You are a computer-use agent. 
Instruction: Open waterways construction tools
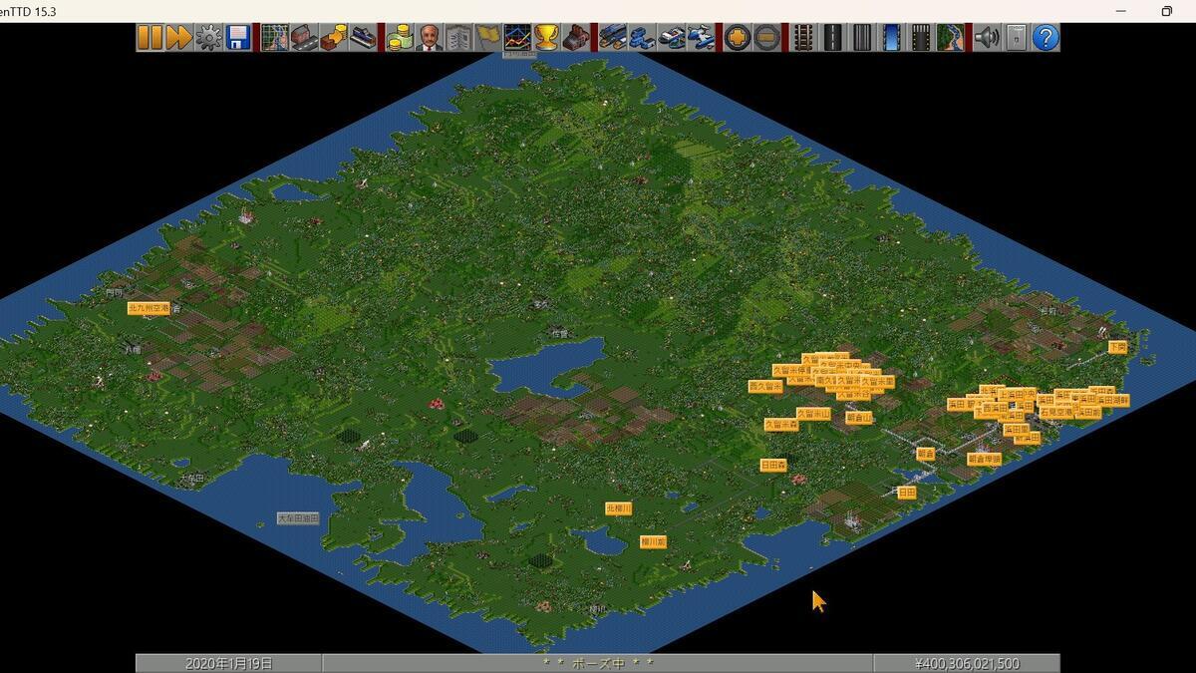[x=891, y=38]
